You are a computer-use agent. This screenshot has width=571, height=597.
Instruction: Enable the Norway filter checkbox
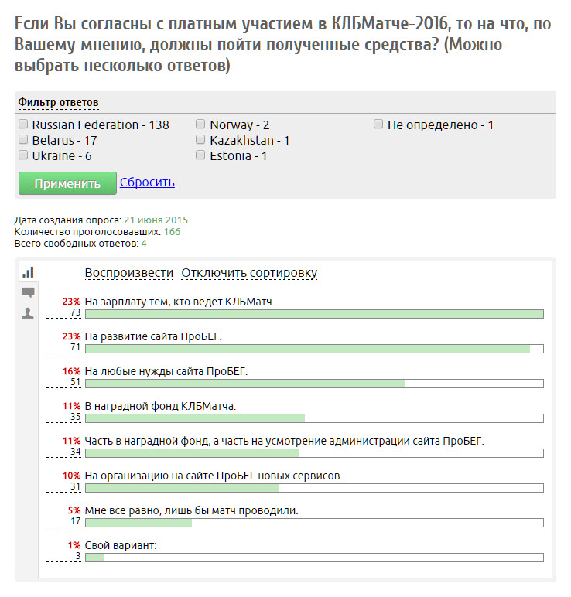(x=200, y=125)
